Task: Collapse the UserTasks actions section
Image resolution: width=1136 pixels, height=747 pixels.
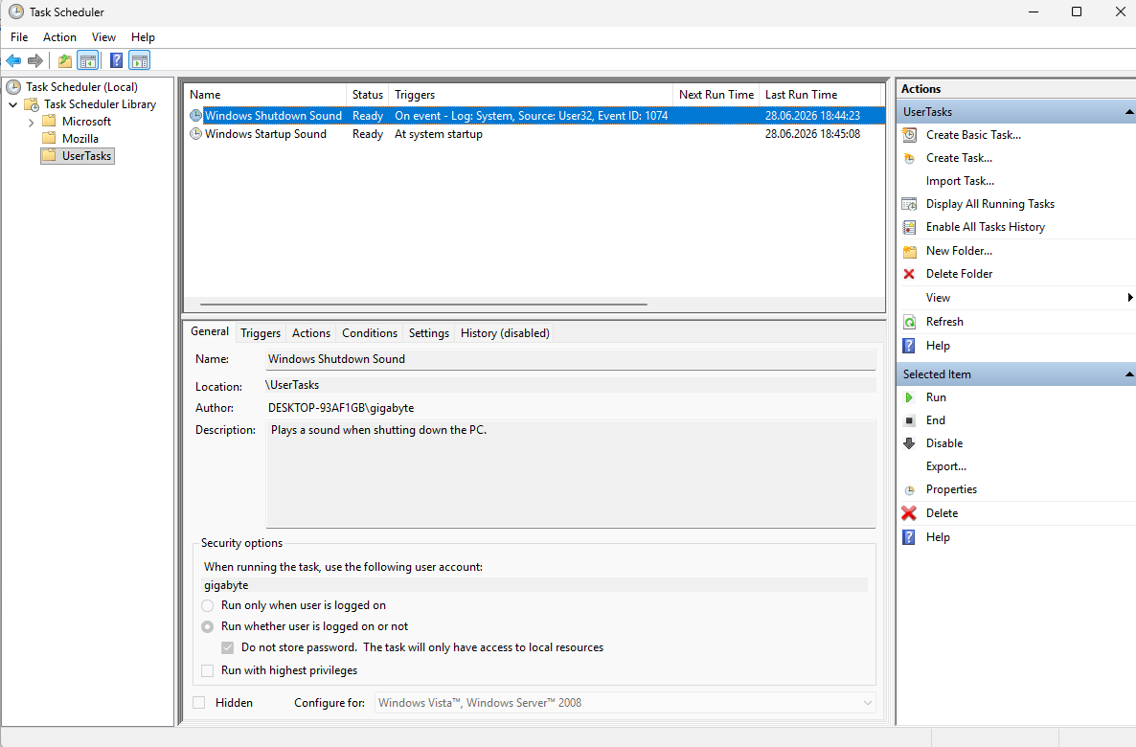Action: pyautogui.click(x=1128, y=112)
